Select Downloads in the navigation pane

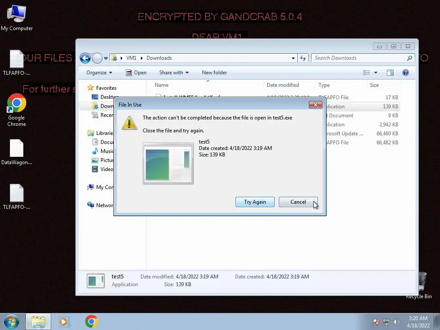pos(103,106)
